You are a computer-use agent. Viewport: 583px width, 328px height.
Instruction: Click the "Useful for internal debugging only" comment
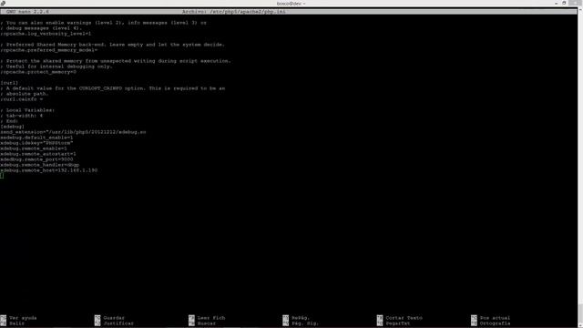pyautogui.click(x=56, y=67)
